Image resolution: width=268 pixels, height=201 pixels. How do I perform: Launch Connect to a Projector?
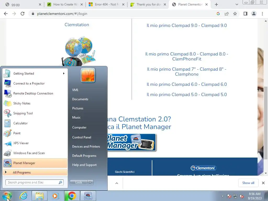(x=35, y=83)
